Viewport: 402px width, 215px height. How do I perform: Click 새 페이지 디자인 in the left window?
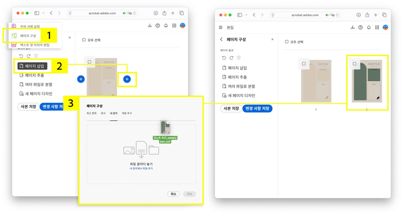click(x=36, y=94)
